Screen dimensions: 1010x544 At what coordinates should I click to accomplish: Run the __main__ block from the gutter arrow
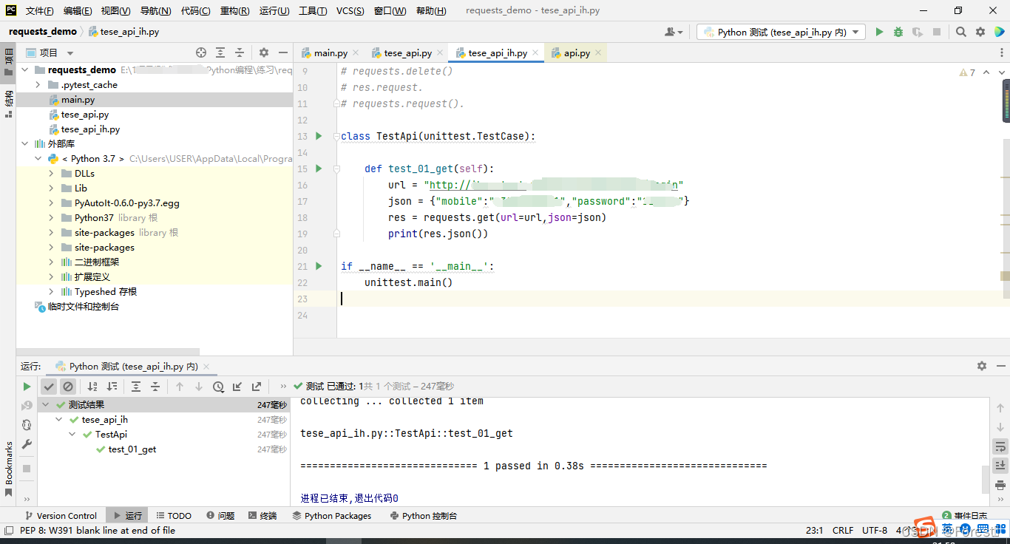click(x=319, y=266)
